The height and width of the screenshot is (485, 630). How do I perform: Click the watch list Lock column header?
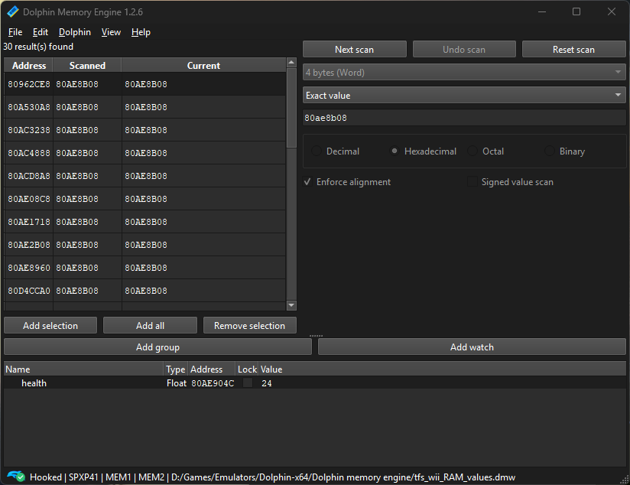coord(247,369)
